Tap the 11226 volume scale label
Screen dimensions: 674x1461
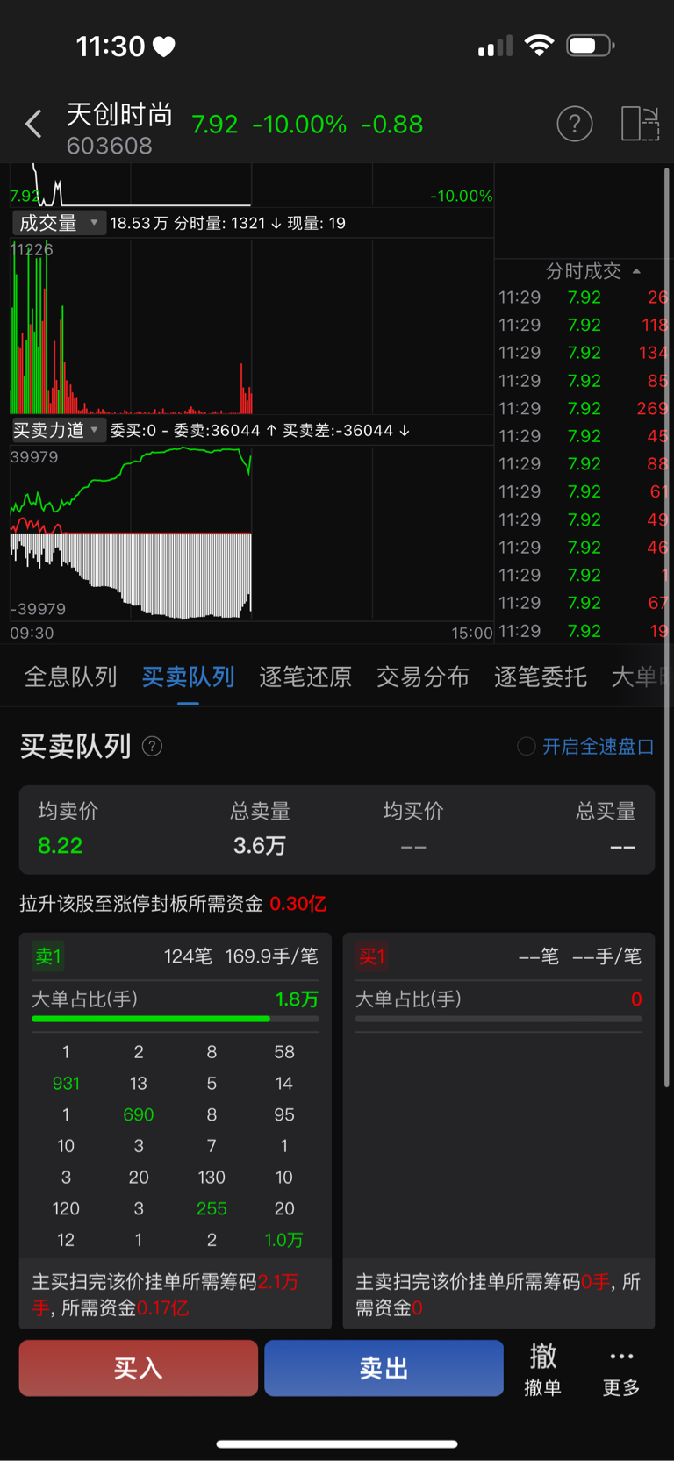(x=32, y=250)
